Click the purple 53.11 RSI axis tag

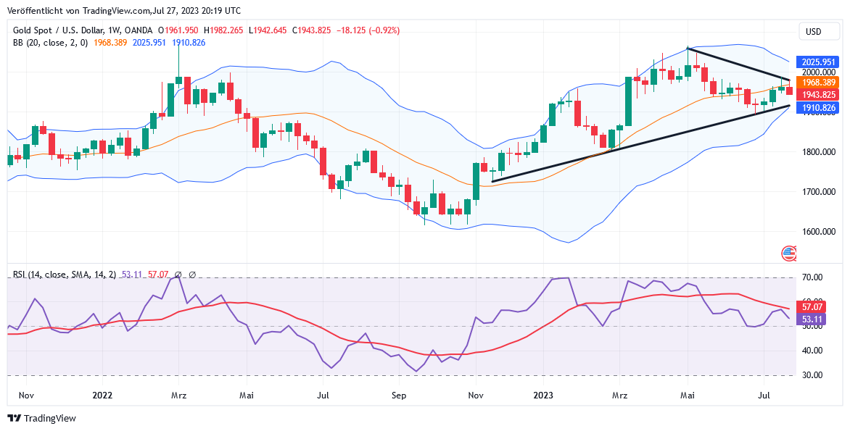(x=811, y=319)
